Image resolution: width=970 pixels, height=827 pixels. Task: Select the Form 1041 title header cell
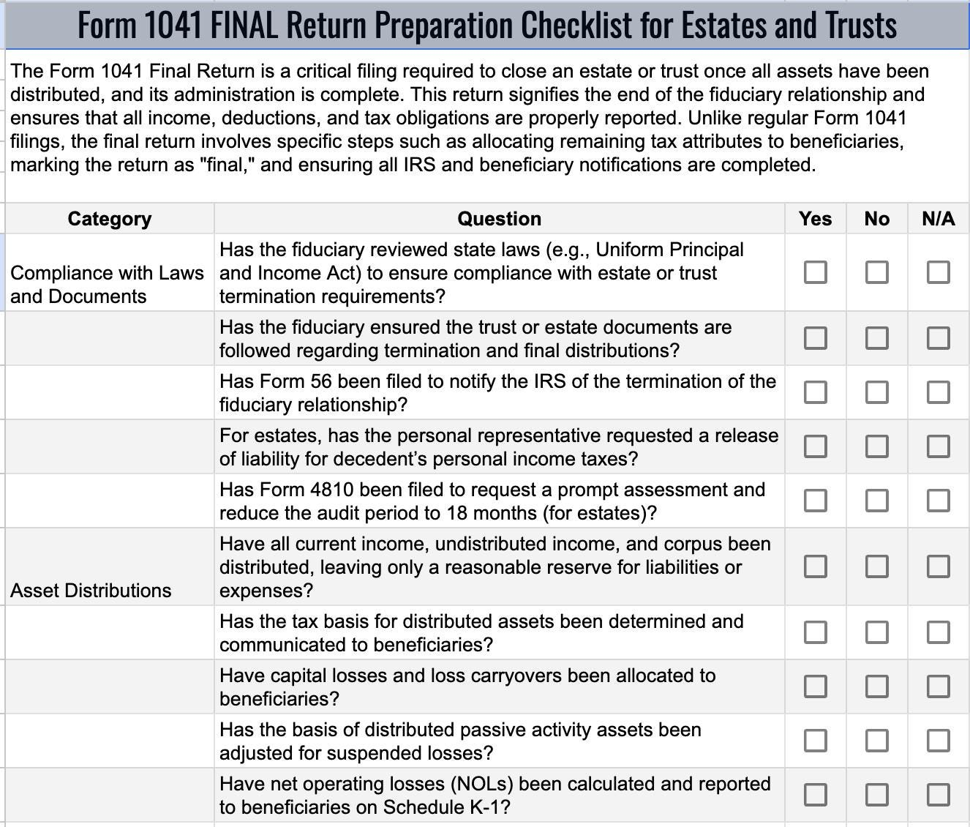tap(486, 25)
